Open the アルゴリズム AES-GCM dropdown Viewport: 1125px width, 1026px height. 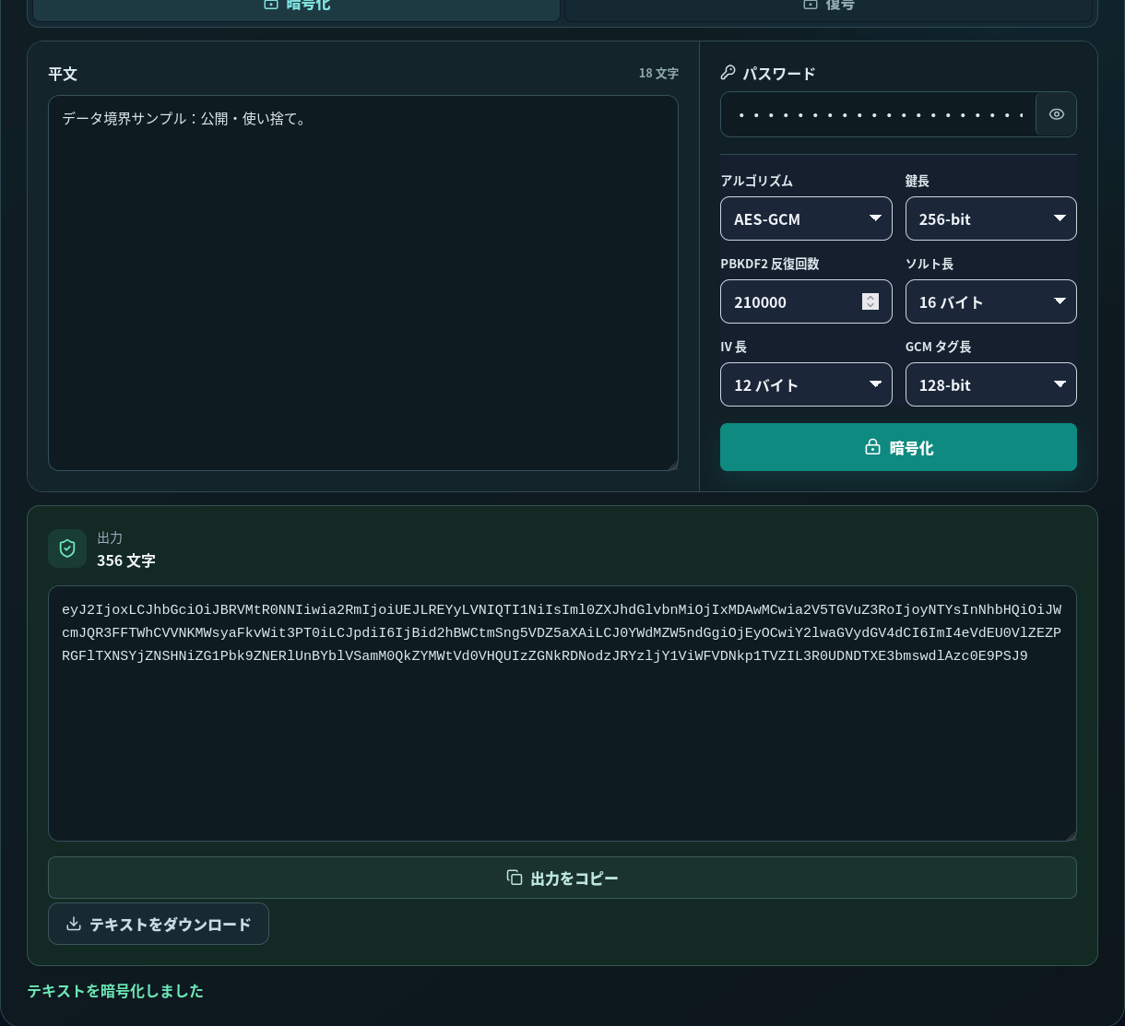point(806,218)
